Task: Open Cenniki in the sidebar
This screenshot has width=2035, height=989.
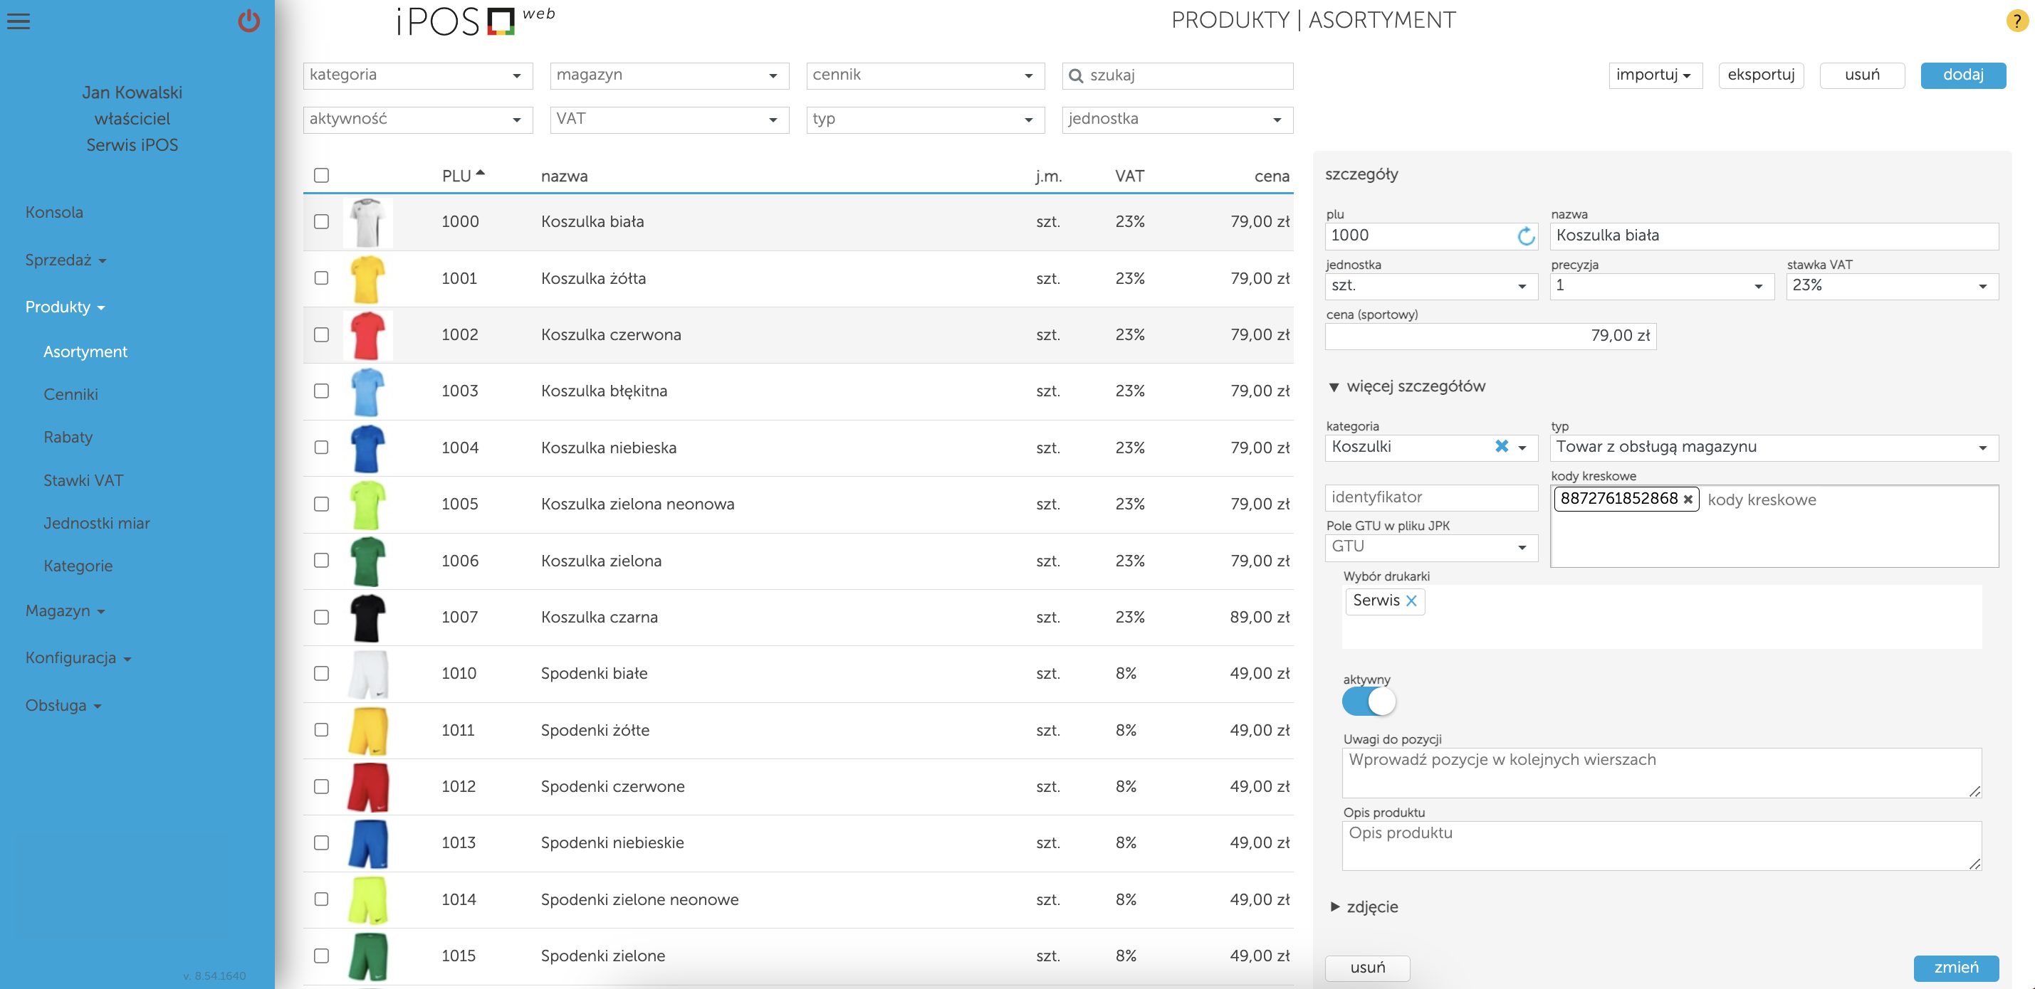Action: (70, 395)
